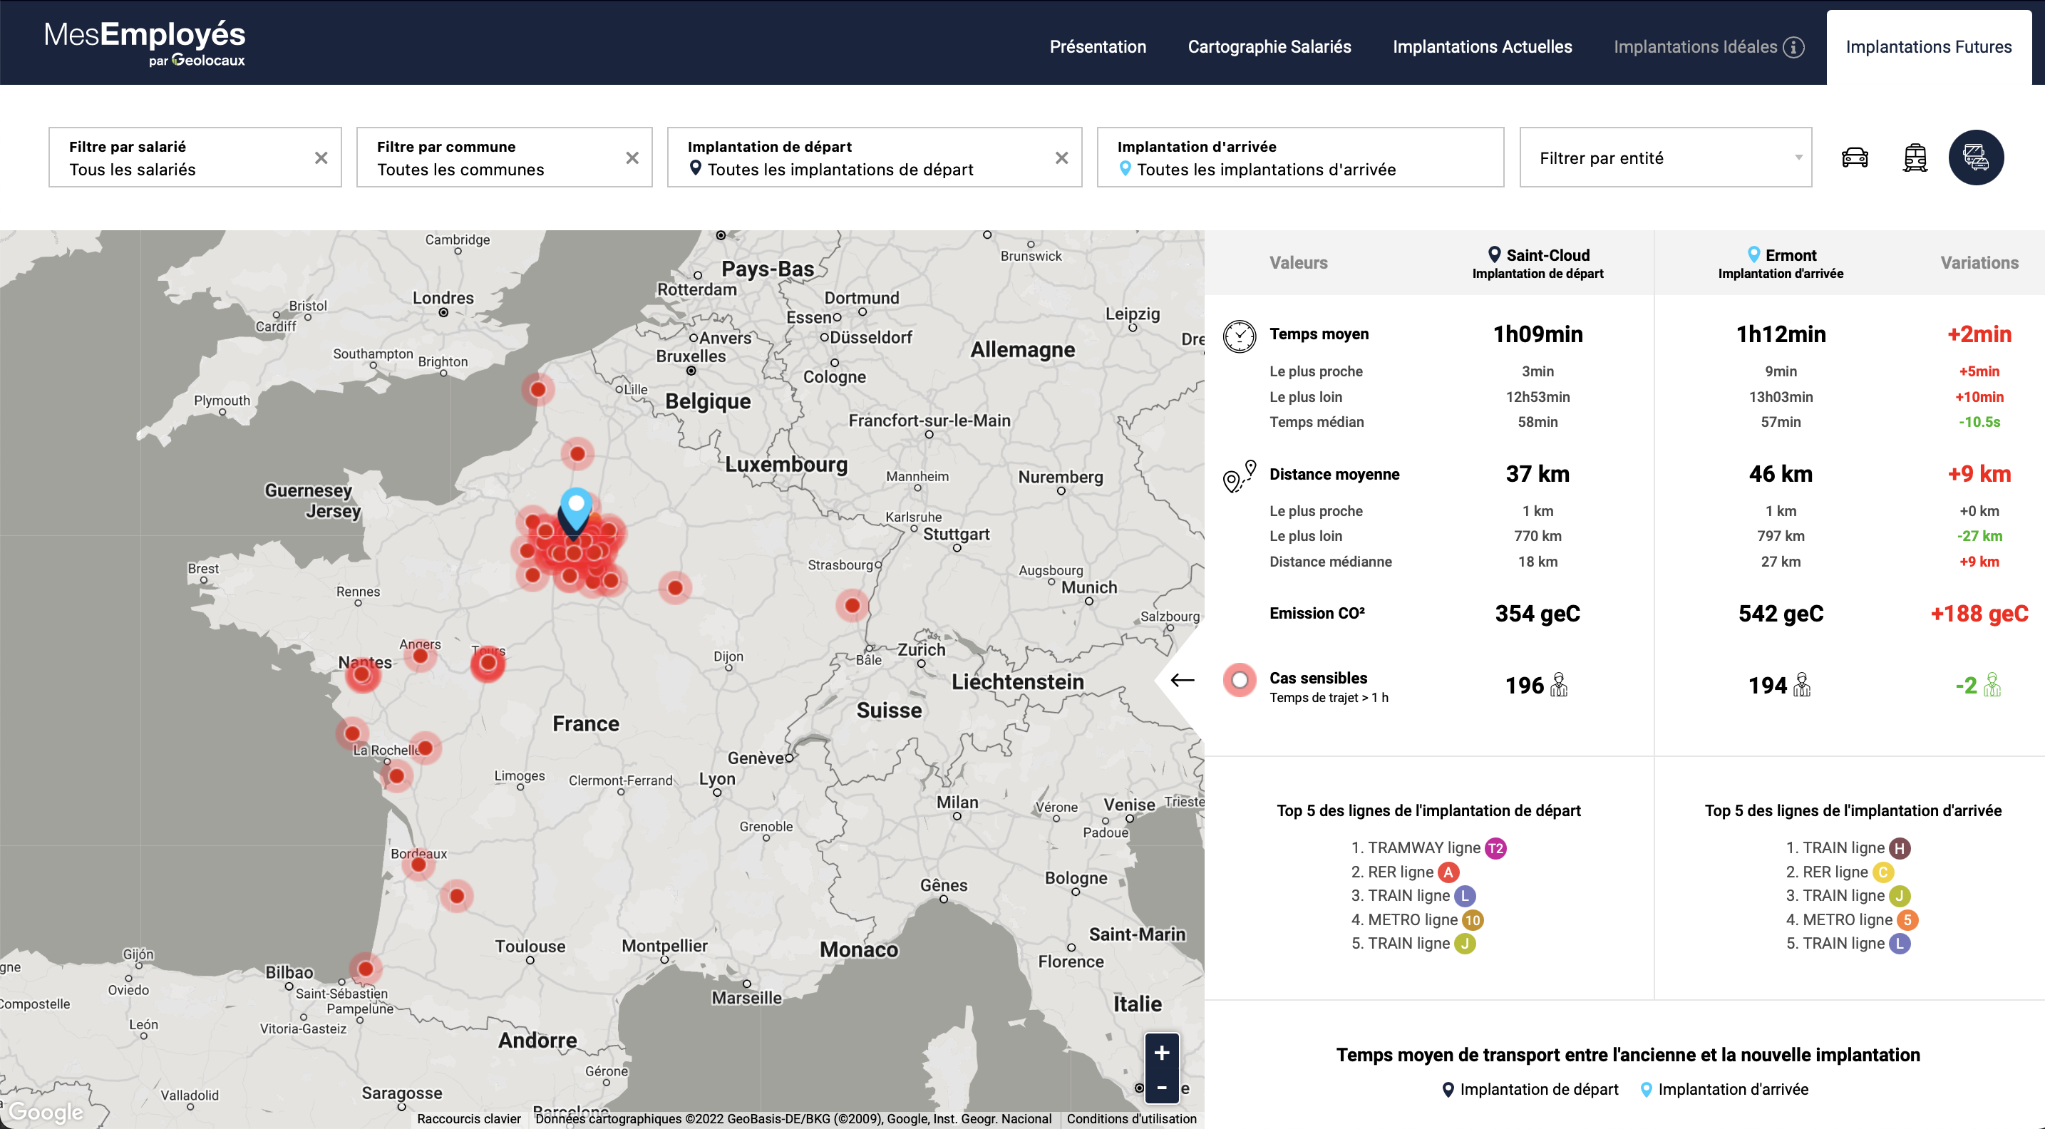Select combined bus and car mode icon
Viewport: 2045px width, 1129px height.
1975,158
